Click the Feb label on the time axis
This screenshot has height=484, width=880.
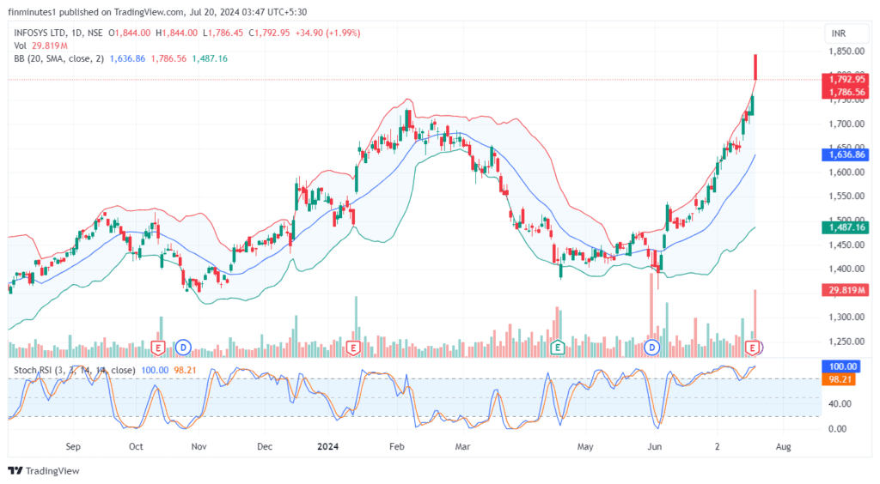coord(397,446)
